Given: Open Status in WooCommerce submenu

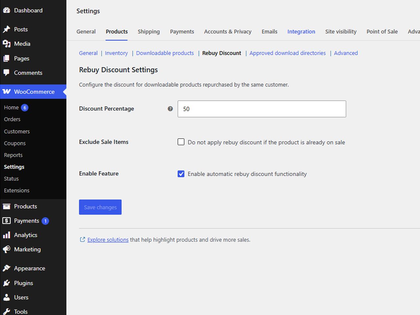Looking at the screenshot, I should [11, 179].
